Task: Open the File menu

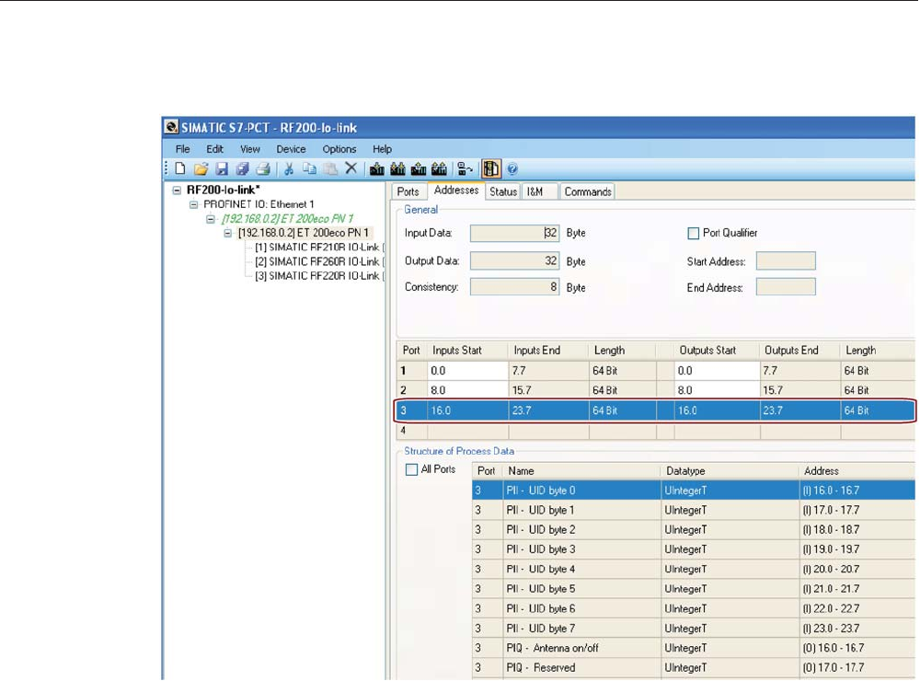Action: pos(182,149)
